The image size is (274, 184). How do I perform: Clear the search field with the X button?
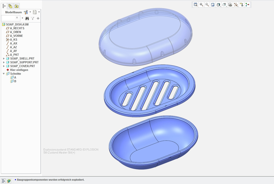click(x=17, y=18)
